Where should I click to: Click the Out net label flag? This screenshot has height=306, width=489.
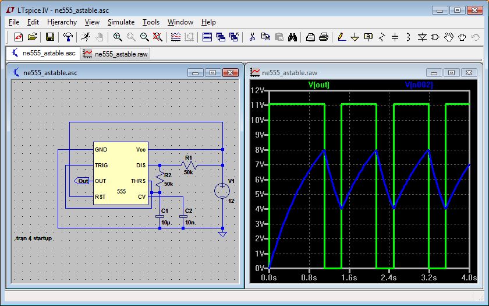click(x=81, y=181)
